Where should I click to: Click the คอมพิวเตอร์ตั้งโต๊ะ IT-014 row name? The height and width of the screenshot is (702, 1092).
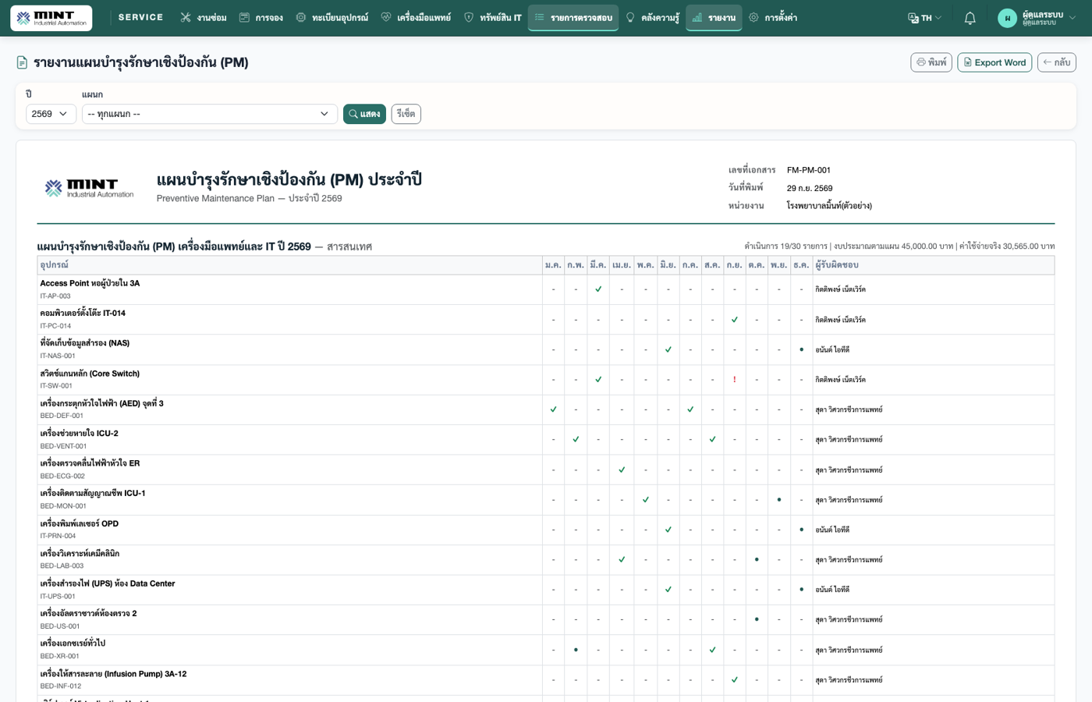83,313
